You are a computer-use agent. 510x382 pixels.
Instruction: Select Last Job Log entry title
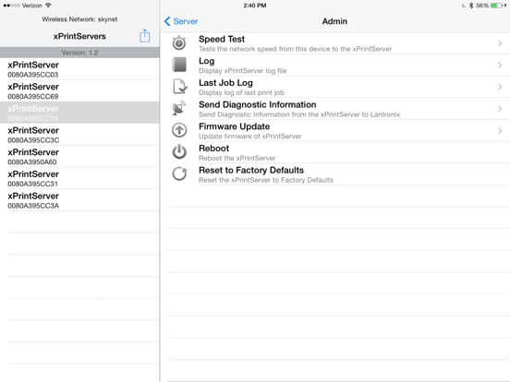225,83
